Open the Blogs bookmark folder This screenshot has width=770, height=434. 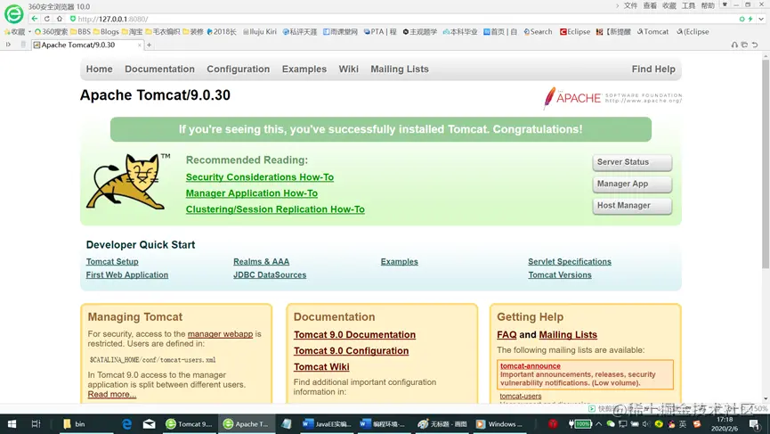[106, 31]
